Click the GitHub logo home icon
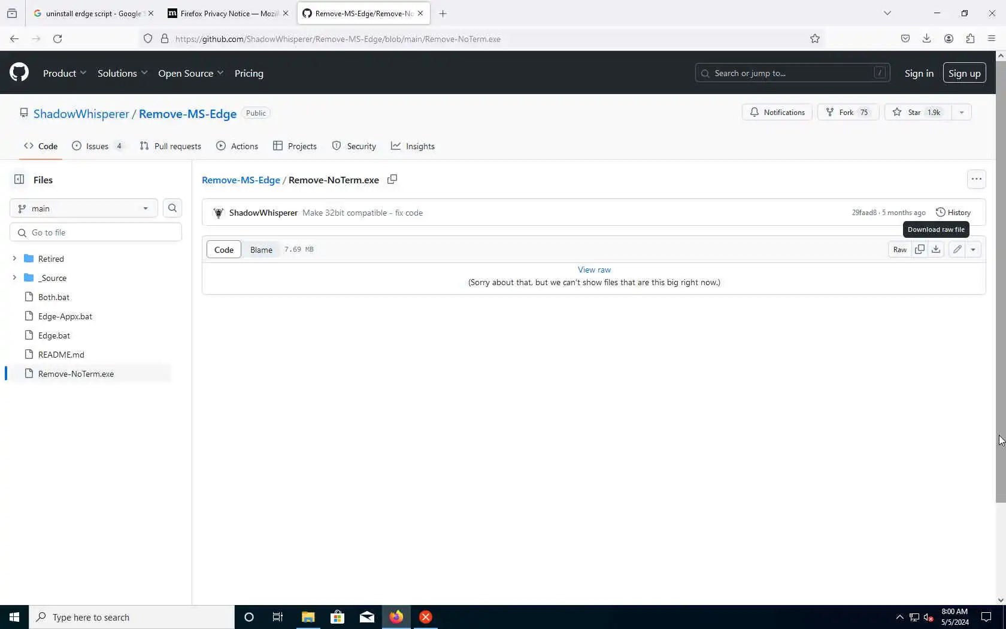Viewport: 1006px width, 629px height. point(19,72)
